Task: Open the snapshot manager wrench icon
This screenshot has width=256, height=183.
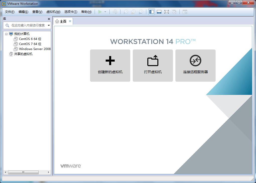Action: [x=141, y=12]
